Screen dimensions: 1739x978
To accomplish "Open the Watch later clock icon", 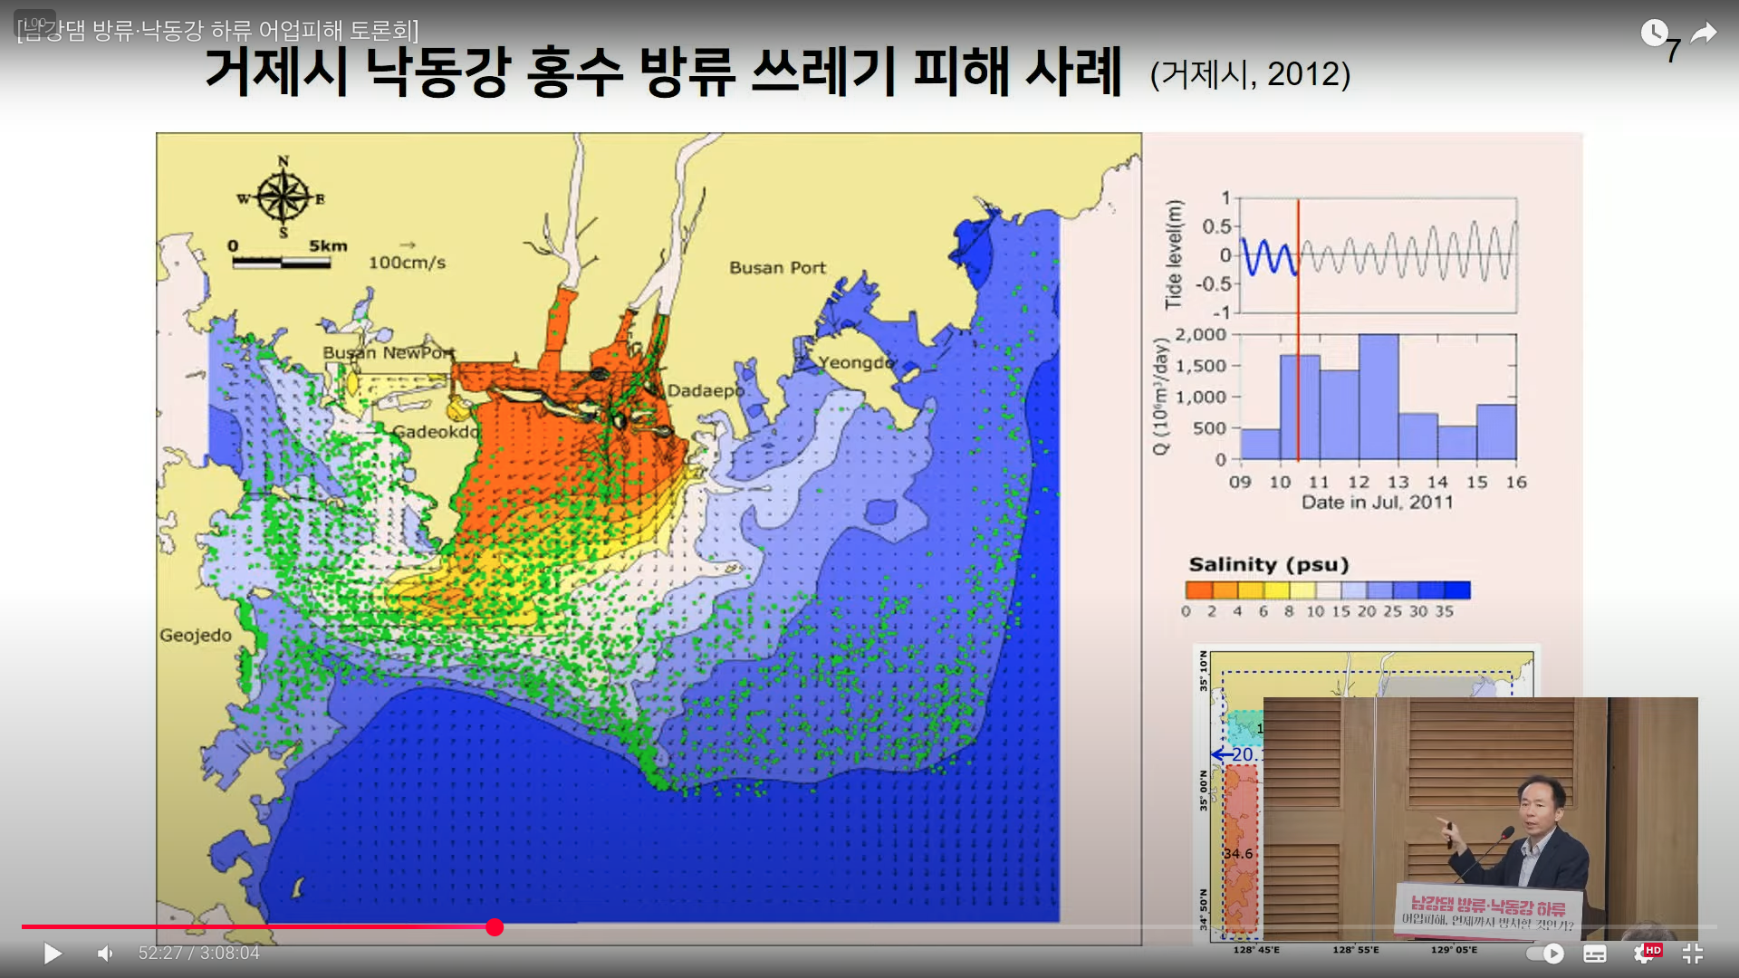I will coord(1654,34).
